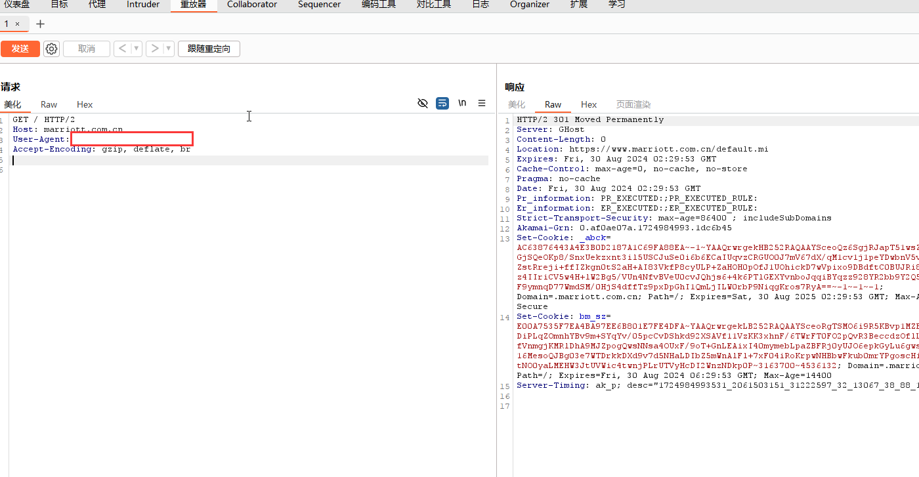Select the request Raw view tab
The width and height of the screenshot is (919, 477).
[49, 104]
